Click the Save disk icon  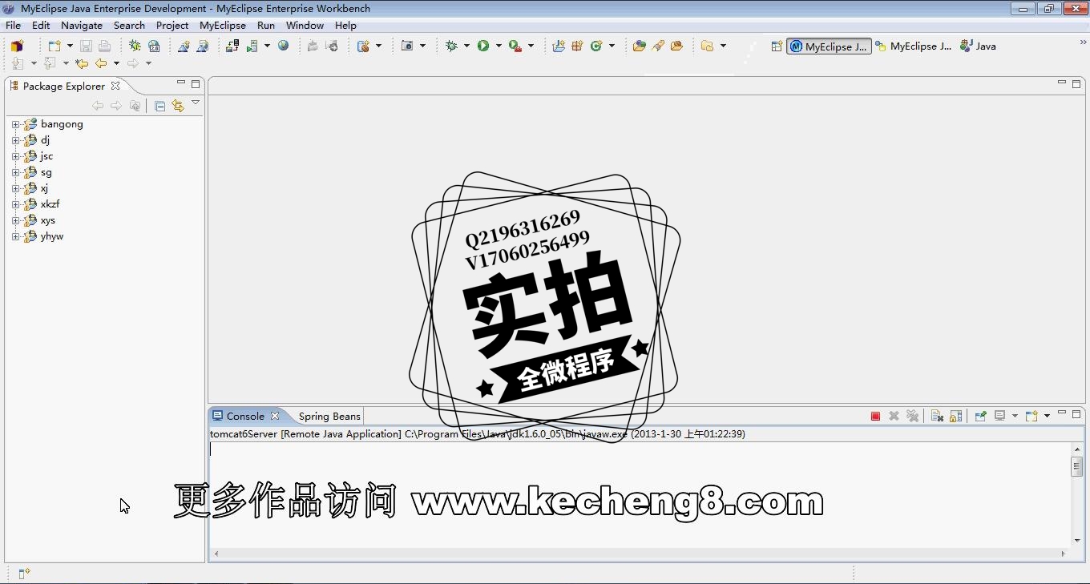click(86, 46)
